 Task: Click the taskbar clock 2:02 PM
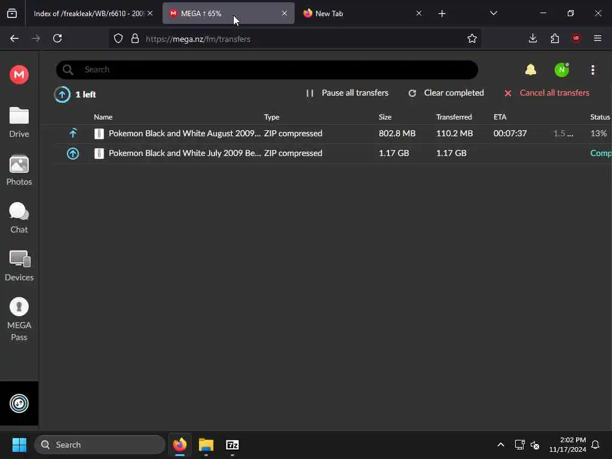click(x=568, y=445)
